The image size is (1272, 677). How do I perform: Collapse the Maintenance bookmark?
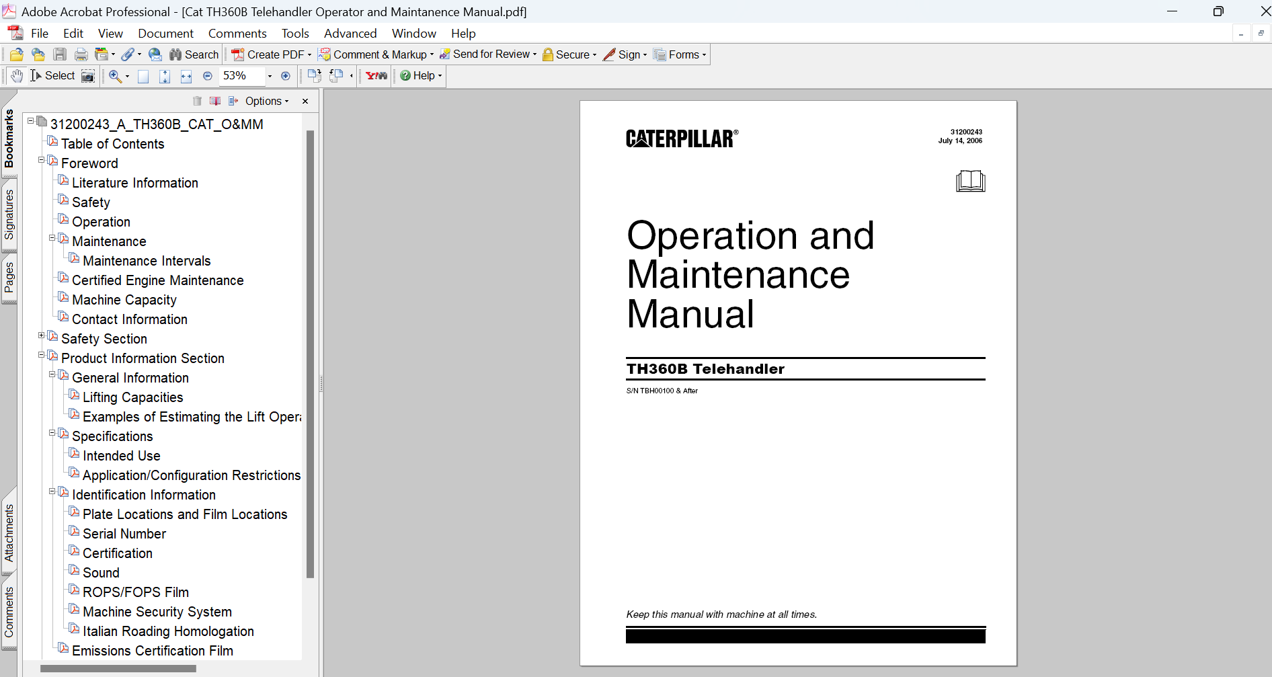pos(52,238)
